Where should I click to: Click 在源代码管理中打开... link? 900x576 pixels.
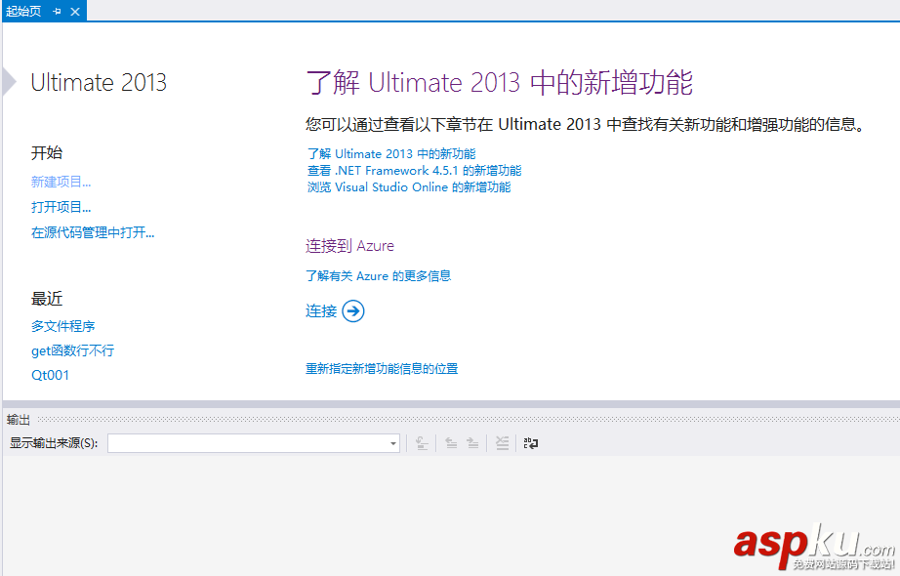[x=93, y=232]
